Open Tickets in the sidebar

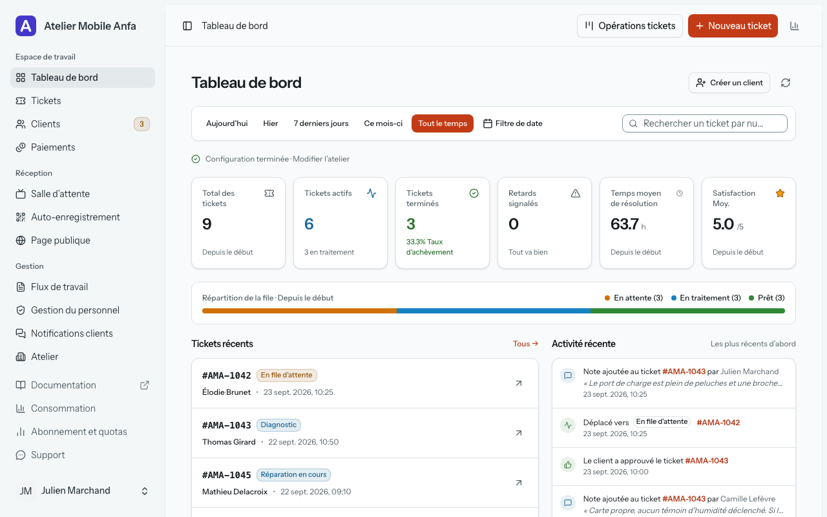83,101
